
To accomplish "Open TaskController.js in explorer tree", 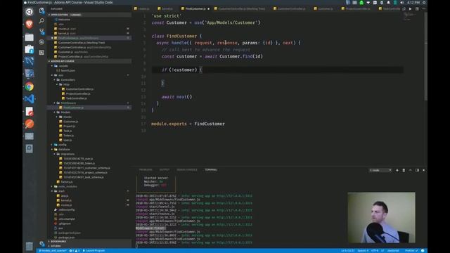I will coord(77,98).
